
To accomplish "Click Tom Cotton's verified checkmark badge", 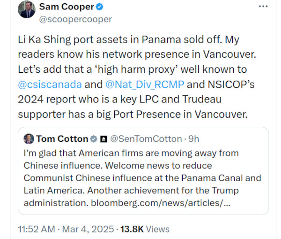I will [94, 139].
